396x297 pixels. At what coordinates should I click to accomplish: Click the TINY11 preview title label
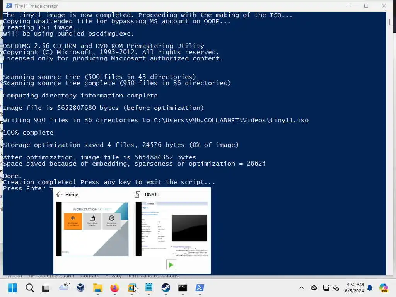(x=151, y=195)
